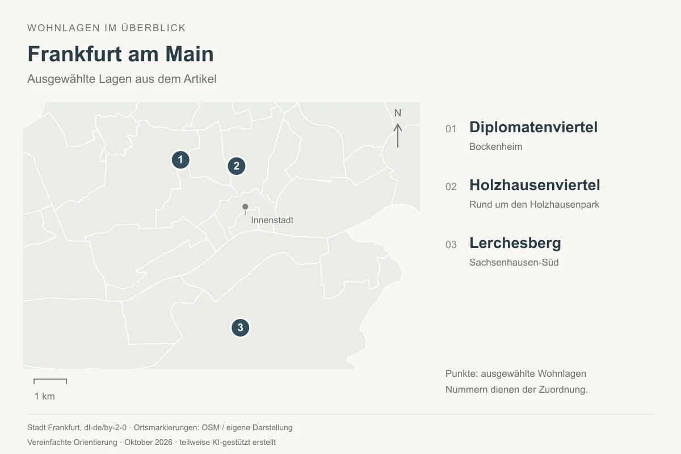Click 'Rund um den Holzhausenpark' text

tap(535, 204)
